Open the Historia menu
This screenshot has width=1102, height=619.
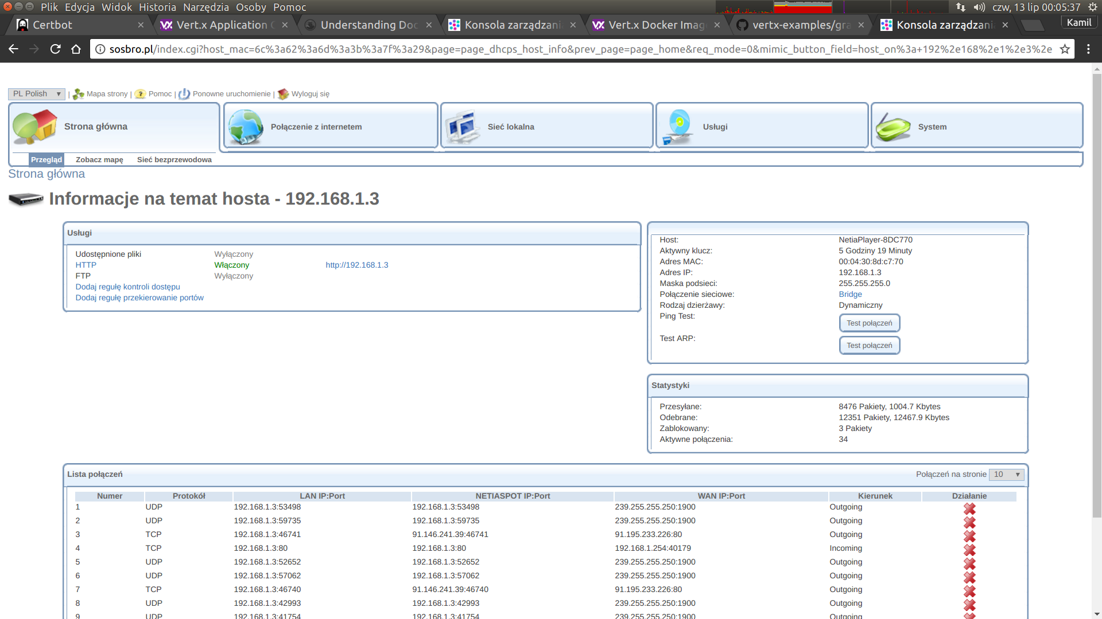pos(157,7)
